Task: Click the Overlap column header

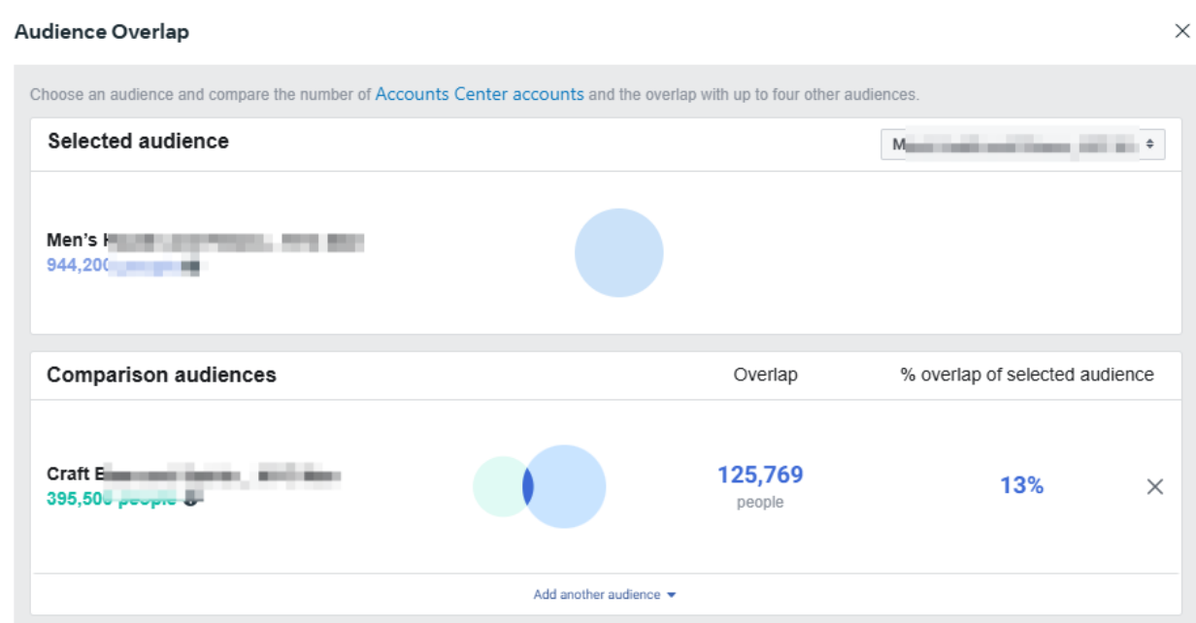Action: tap(765, 375)
